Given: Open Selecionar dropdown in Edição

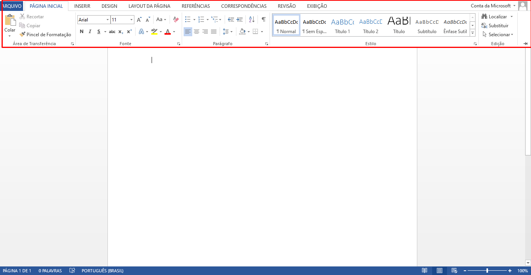Looking at the screenshot, I should click(498, 35).
